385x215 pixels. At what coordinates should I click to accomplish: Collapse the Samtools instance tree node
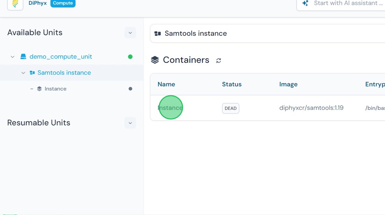[x=23, y=73]
